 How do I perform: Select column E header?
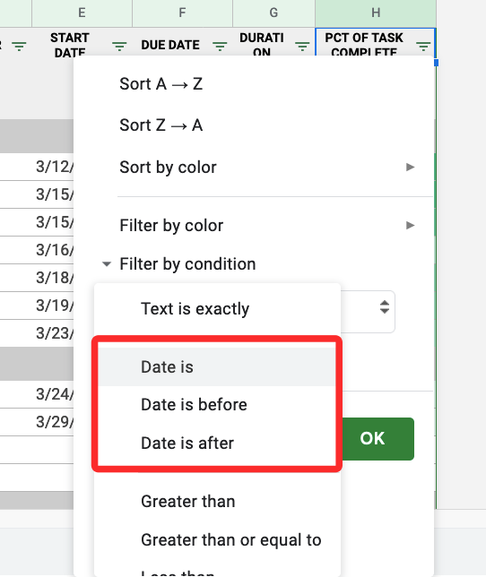point(82,13)
